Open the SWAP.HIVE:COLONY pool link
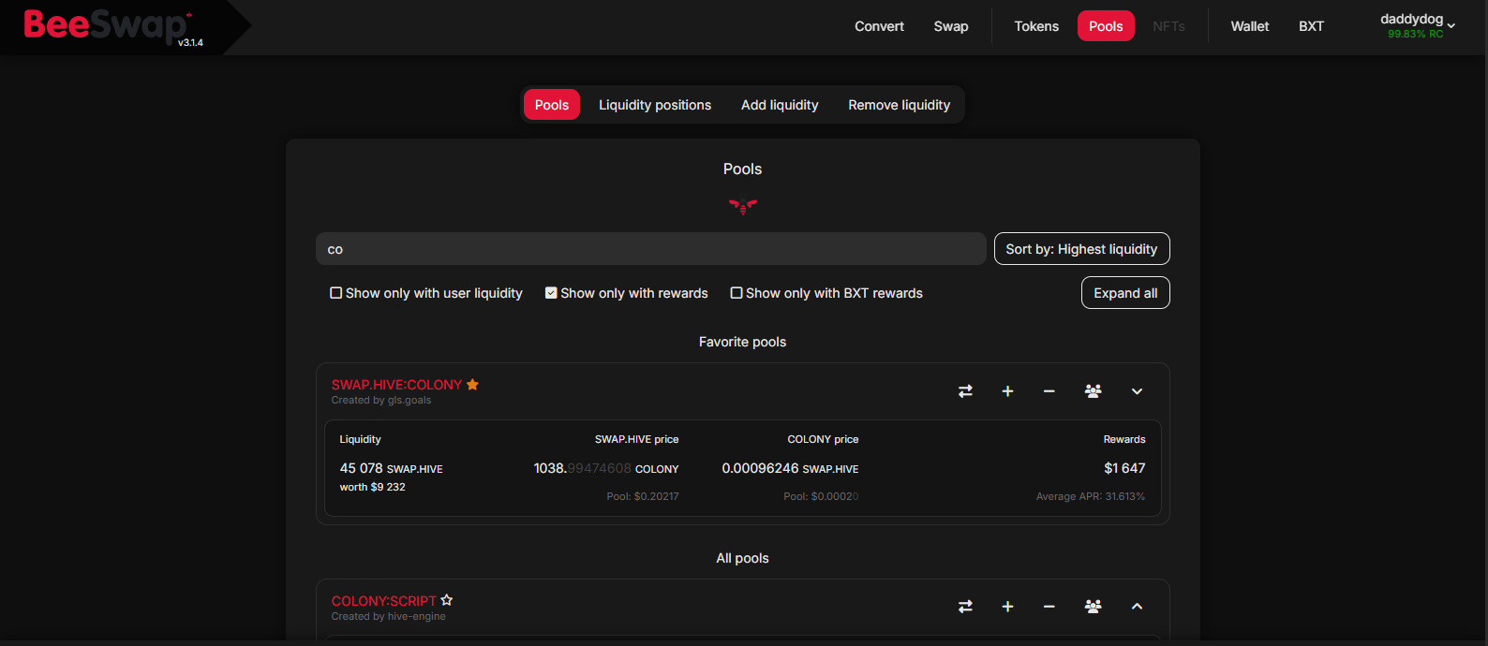Image resolution: width=1488 pixels, height=646 pixels. (x=396, y=385)
